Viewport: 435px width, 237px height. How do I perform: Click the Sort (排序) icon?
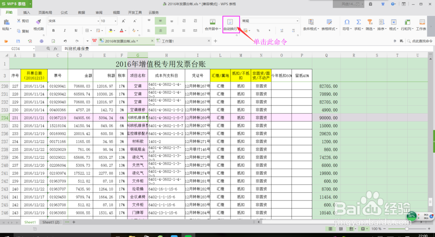[381, 22]
